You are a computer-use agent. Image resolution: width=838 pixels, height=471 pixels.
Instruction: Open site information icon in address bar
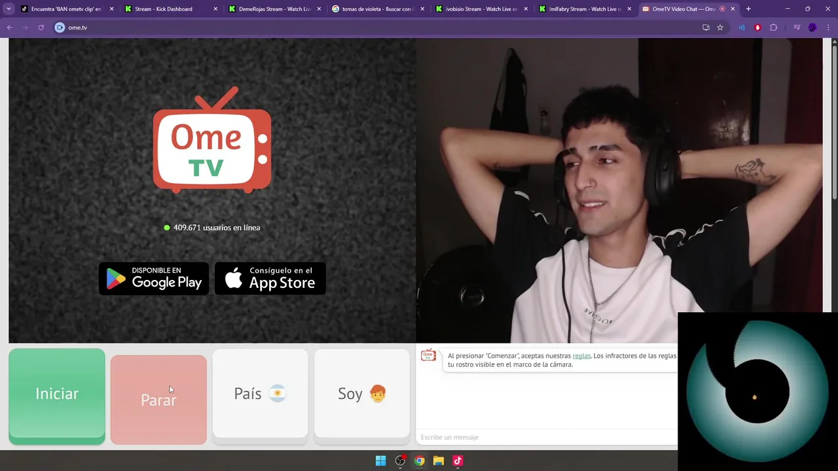click(60, 27)
